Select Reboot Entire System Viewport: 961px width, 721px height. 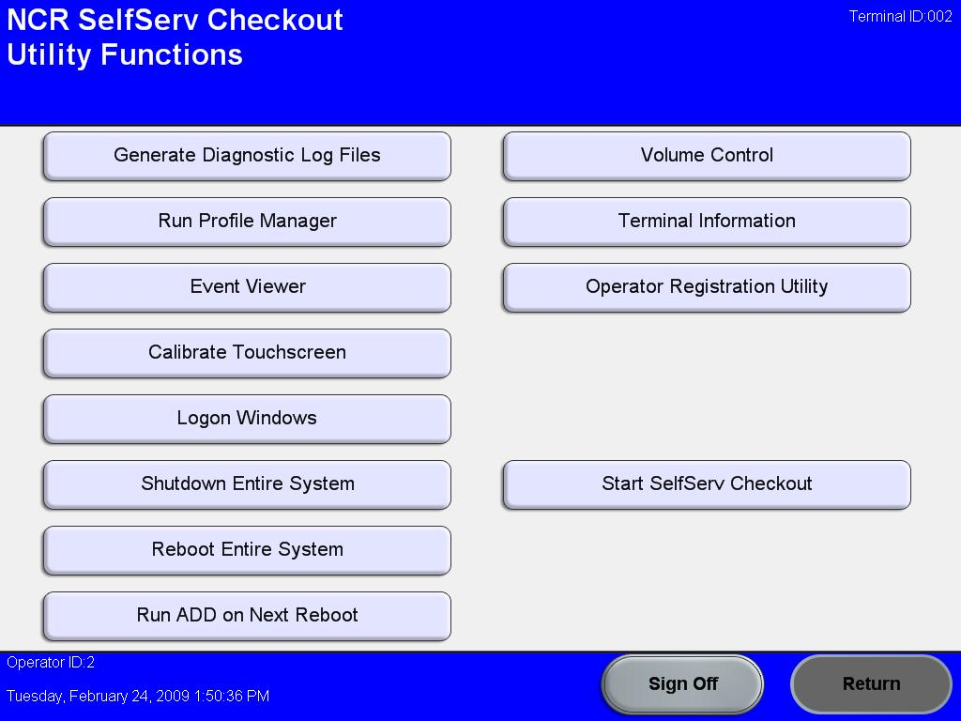(x=247, y=549)
